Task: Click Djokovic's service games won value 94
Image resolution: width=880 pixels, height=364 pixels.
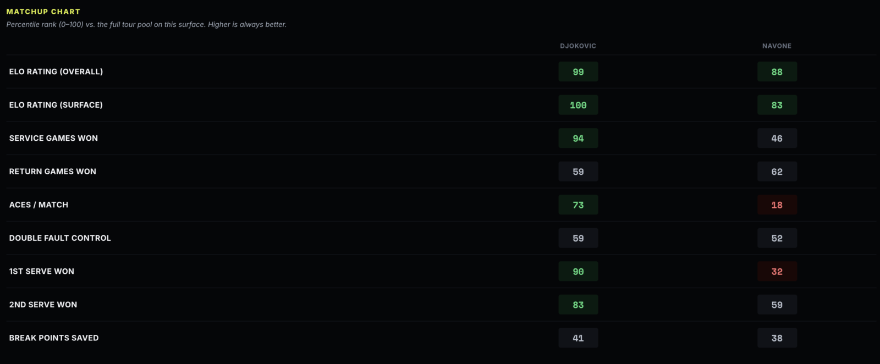Action: pos(578,138)
